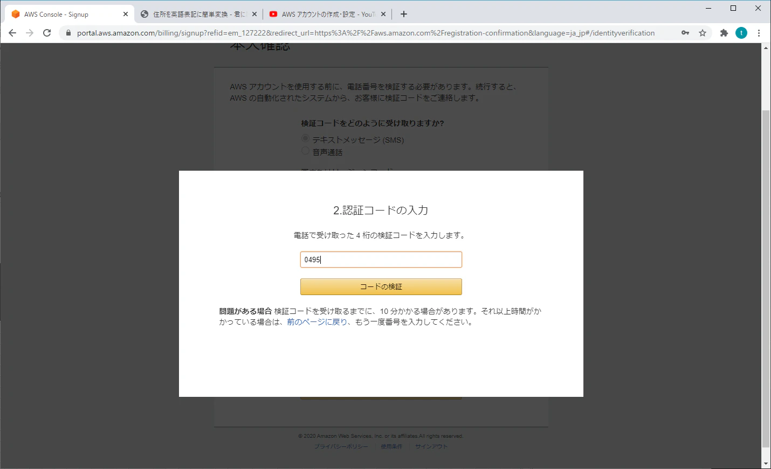Click the URL address bar
Screen dimensions: 771x469
coord(367,33)
